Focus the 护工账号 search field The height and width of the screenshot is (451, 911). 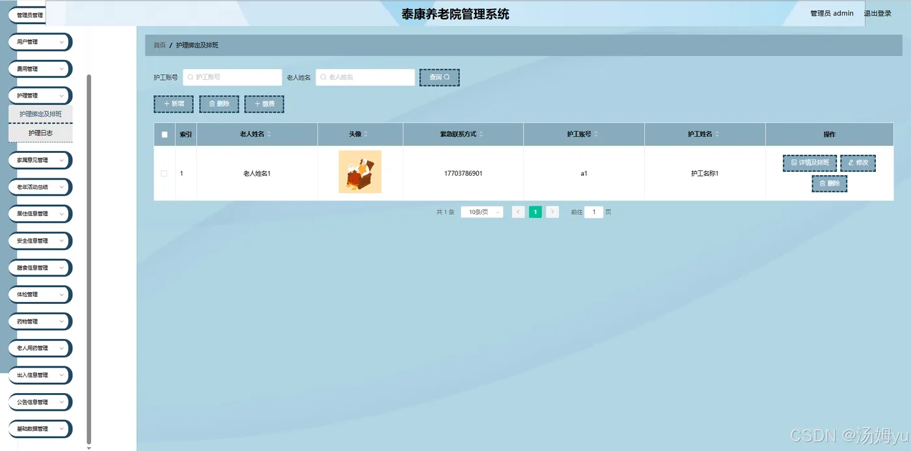click(232, 77)
